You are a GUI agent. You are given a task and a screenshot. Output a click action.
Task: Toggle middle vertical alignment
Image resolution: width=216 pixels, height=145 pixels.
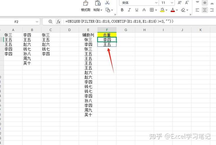[x=205, y=3]
